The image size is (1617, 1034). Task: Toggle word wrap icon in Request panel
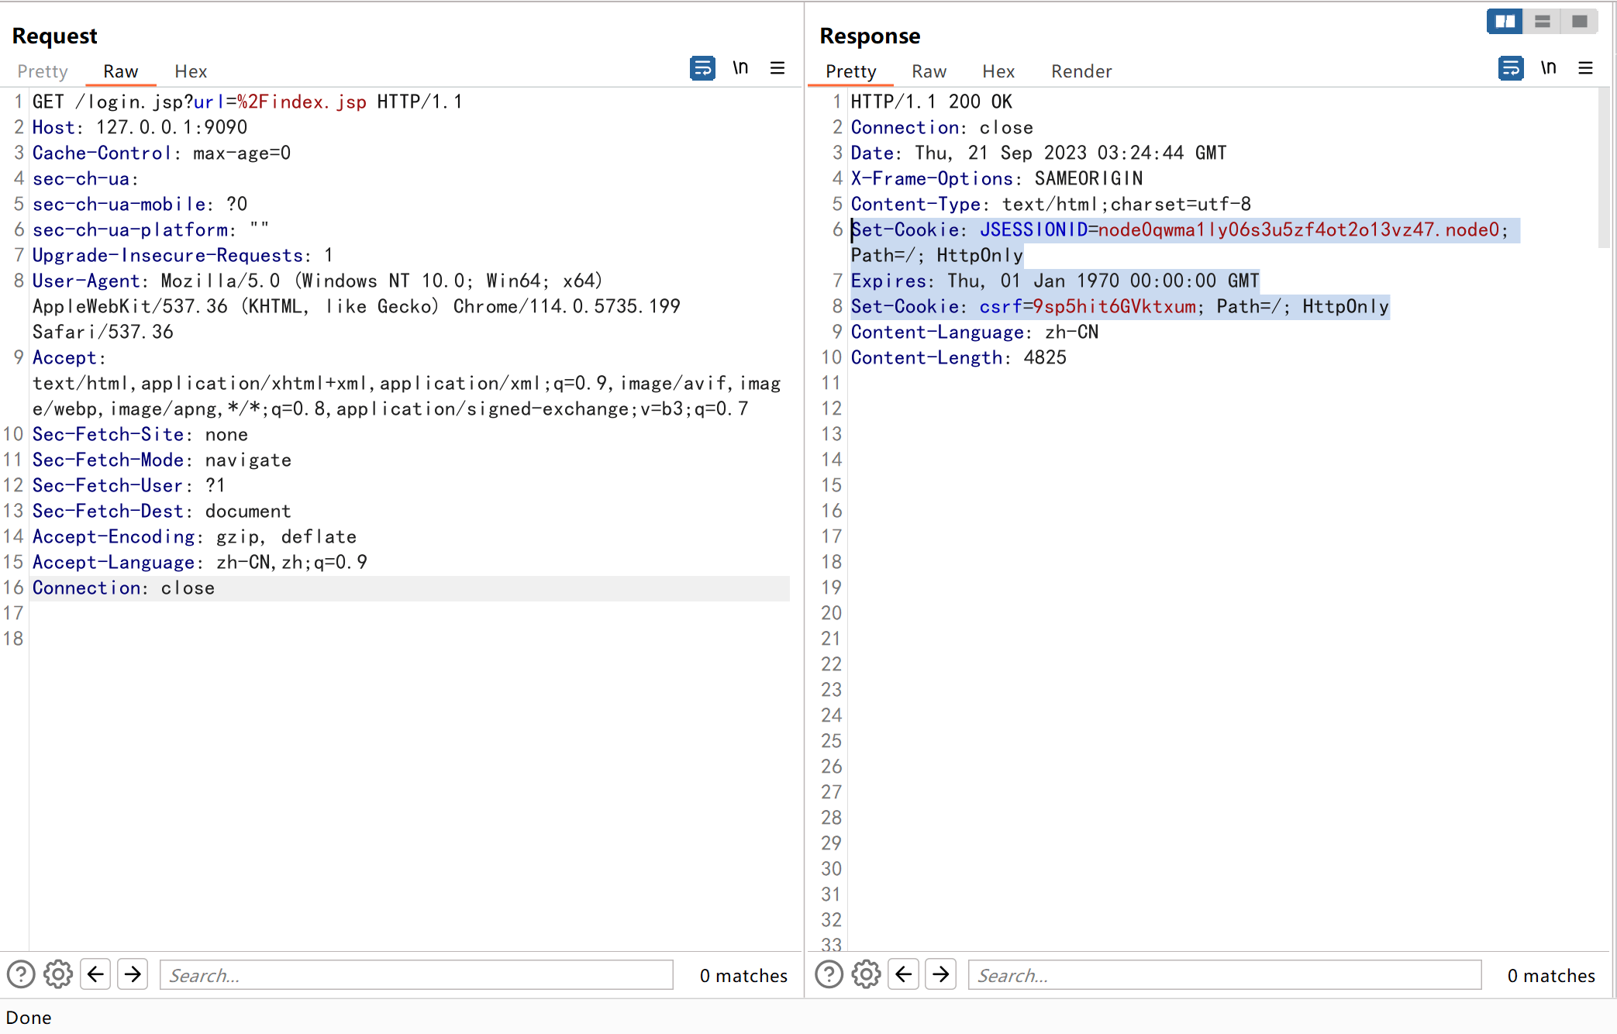pyautogui.click(x=702, y=68)
